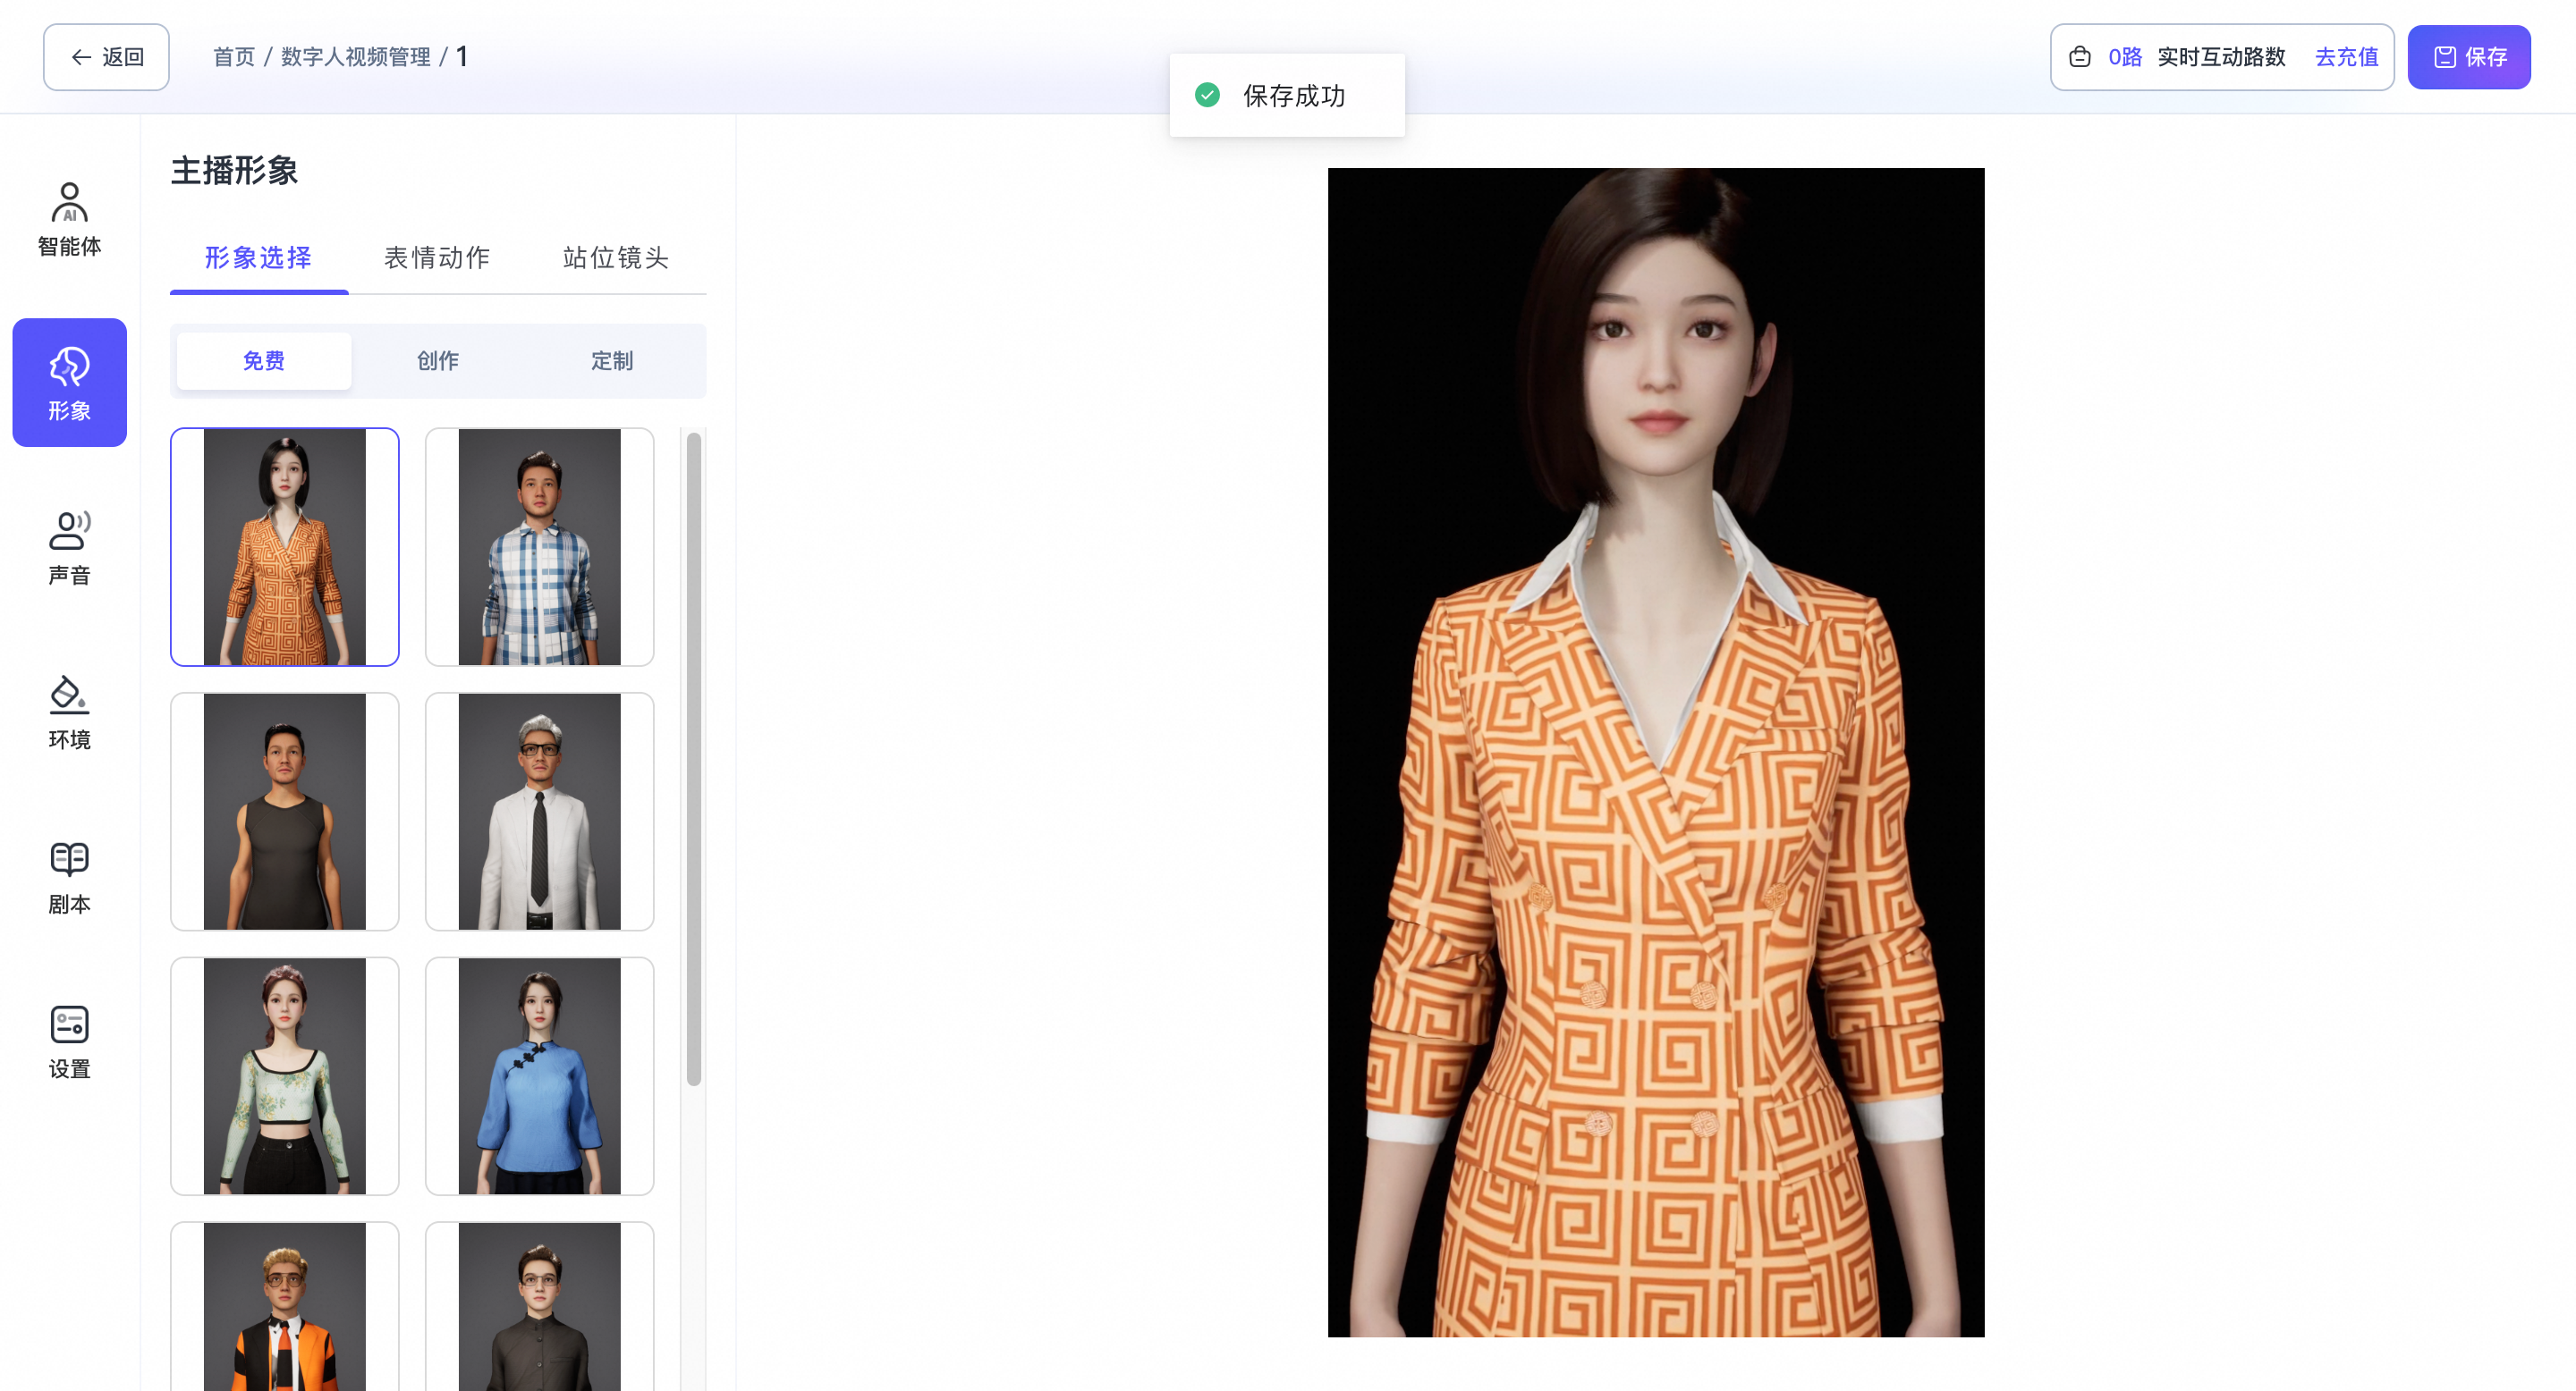Select the 免费 avatar category
Viewport: 2576px width, 1391px height.
click(x=264, y=361)
